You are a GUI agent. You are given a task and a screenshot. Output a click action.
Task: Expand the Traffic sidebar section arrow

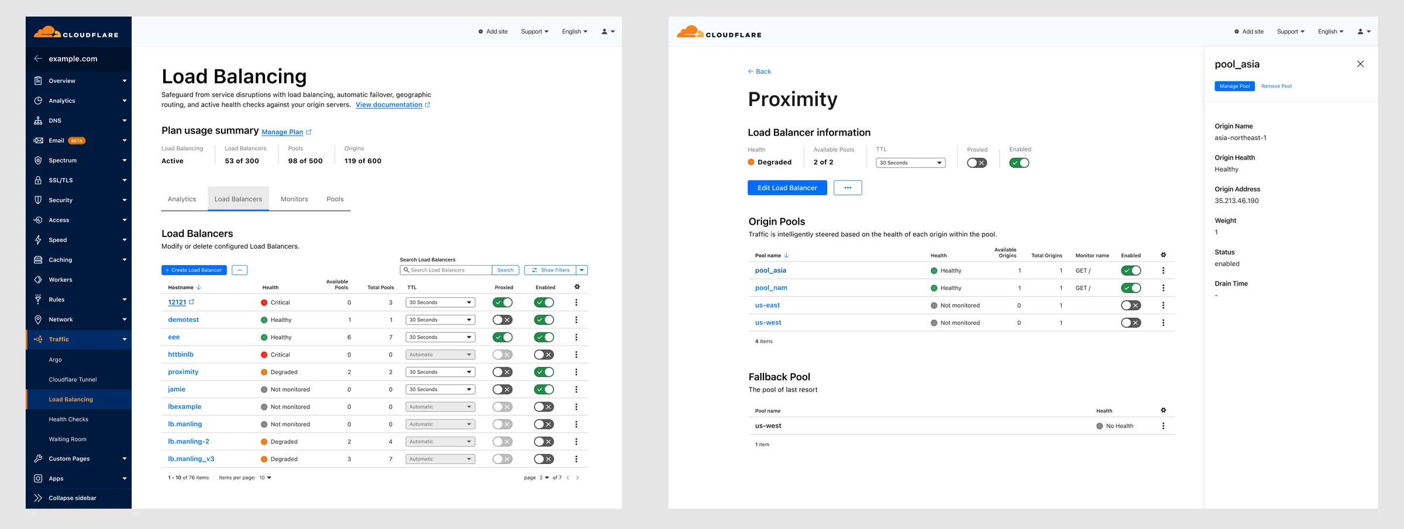[125, 339]
